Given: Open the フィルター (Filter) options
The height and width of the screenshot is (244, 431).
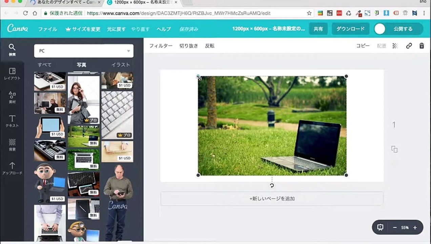Looking at the screenshot, I should 161,46.
